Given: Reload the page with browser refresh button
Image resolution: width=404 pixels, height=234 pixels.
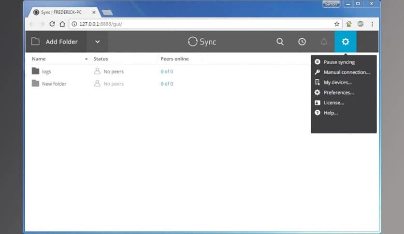Looking at the screenshot, I should (52, 24).
